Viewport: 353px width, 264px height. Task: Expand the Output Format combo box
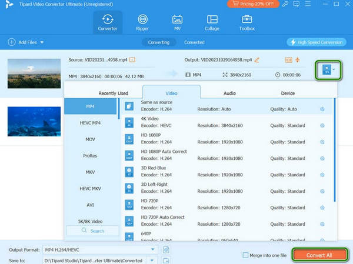[x=152, y=249]
